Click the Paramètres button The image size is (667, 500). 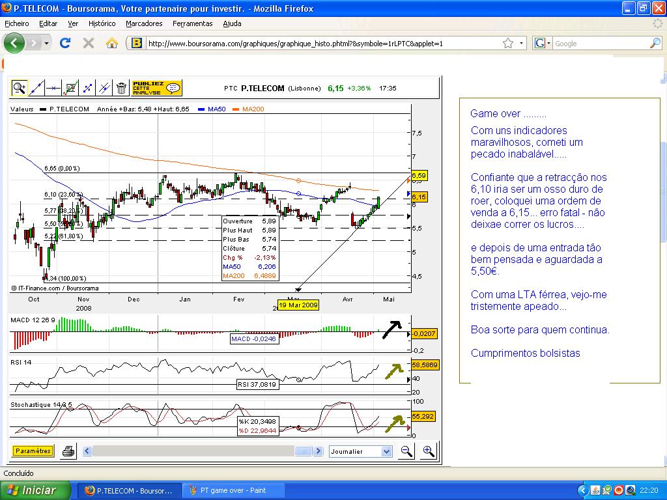tap(33, 451)
